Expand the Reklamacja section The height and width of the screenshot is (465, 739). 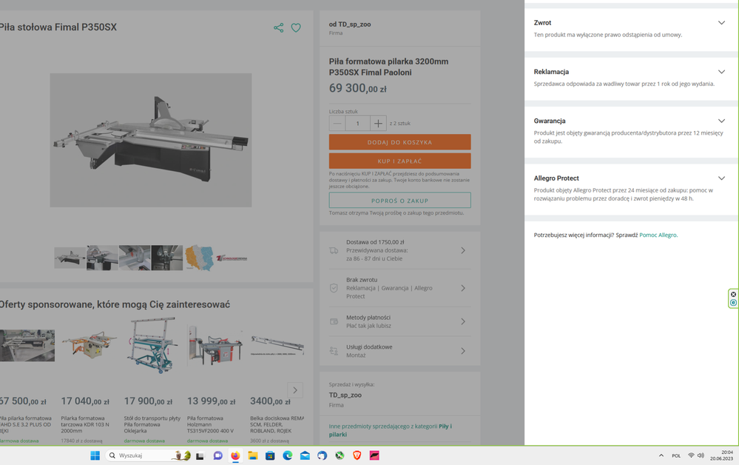[x=721, y=72]
